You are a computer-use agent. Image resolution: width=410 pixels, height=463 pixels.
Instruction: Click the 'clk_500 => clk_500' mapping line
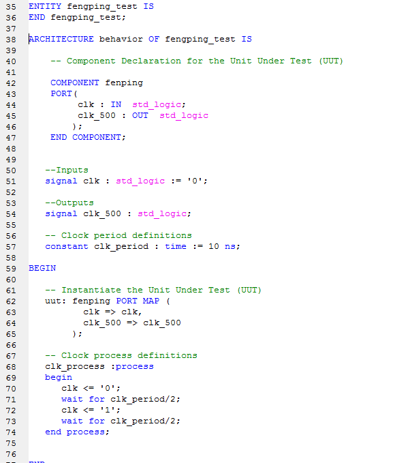click(132, 323)
